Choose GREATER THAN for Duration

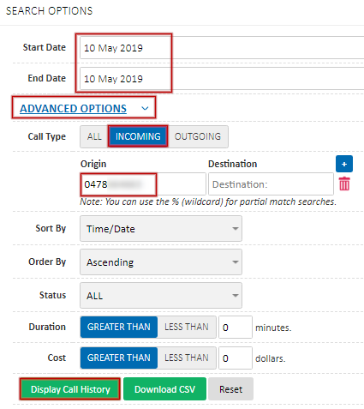pos(119,327)
